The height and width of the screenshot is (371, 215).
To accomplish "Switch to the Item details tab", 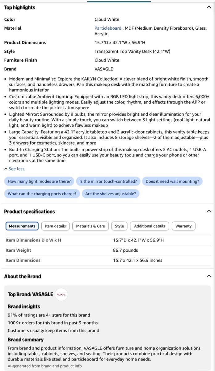I will tap(55, 226).
